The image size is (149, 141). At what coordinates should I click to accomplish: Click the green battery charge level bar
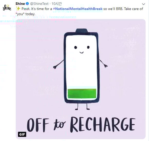tap(82, 94)
